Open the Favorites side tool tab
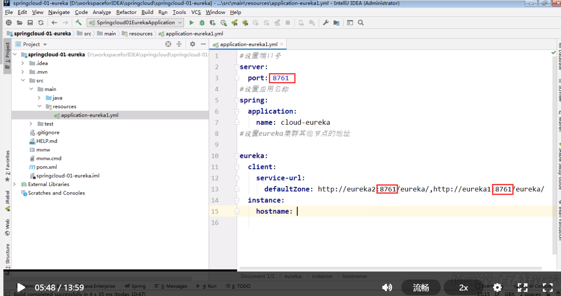 click(7, 167)
